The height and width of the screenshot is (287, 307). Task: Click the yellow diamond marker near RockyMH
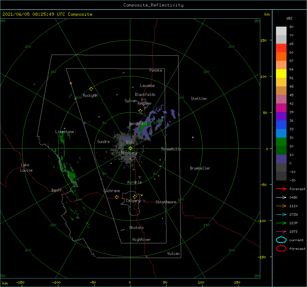tap(91, 89)
